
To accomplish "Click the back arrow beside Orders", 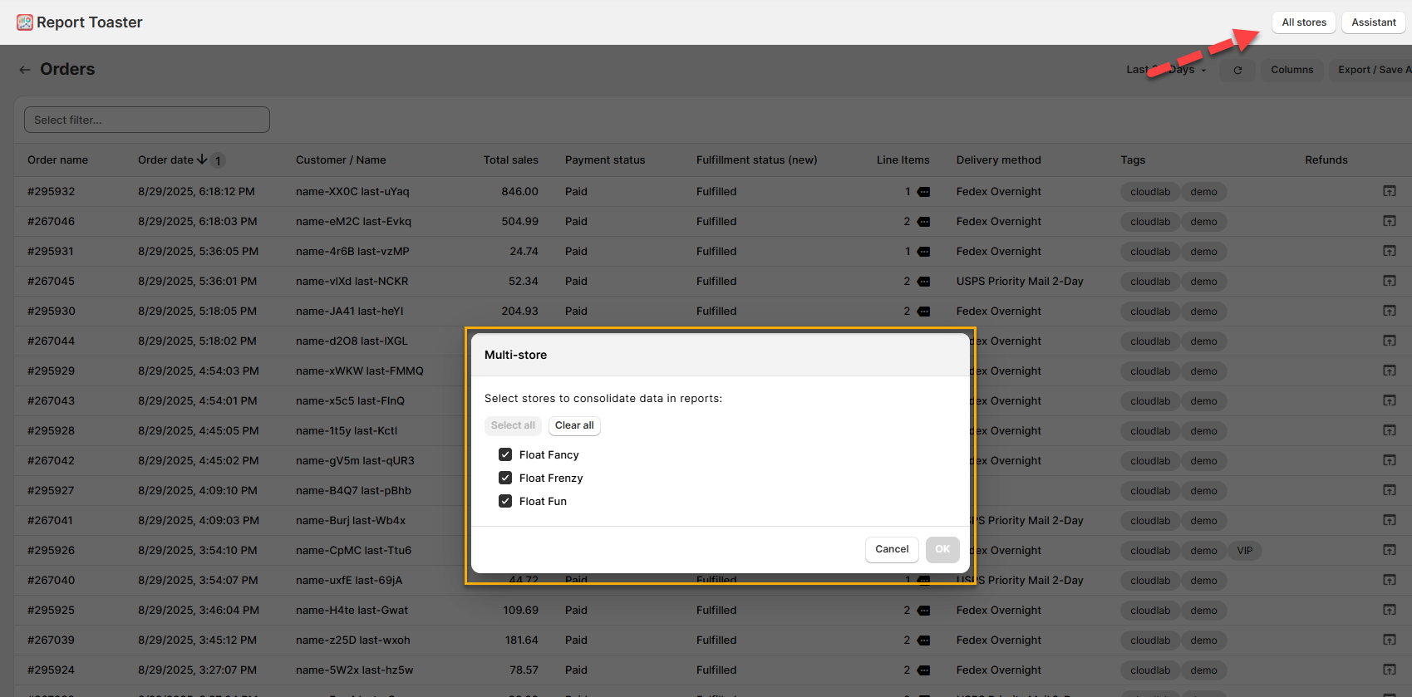I will point(25,70).
